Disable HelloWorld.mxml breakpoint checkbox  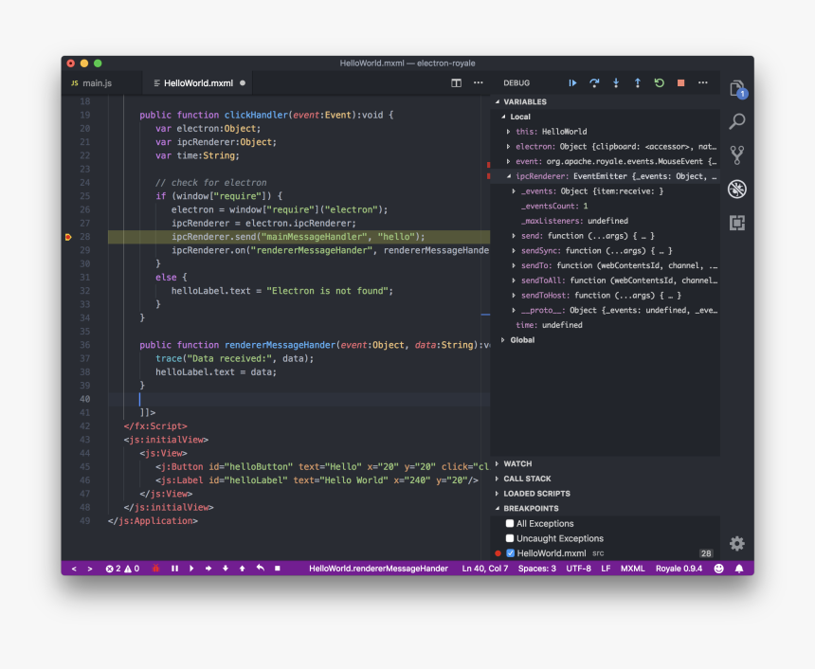(511, 553)
